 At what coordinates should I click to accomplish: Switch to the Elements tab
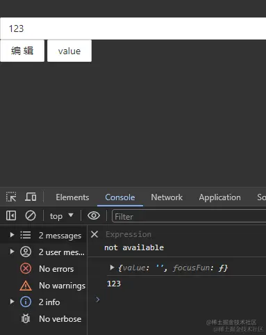click(x=72, y=197)
